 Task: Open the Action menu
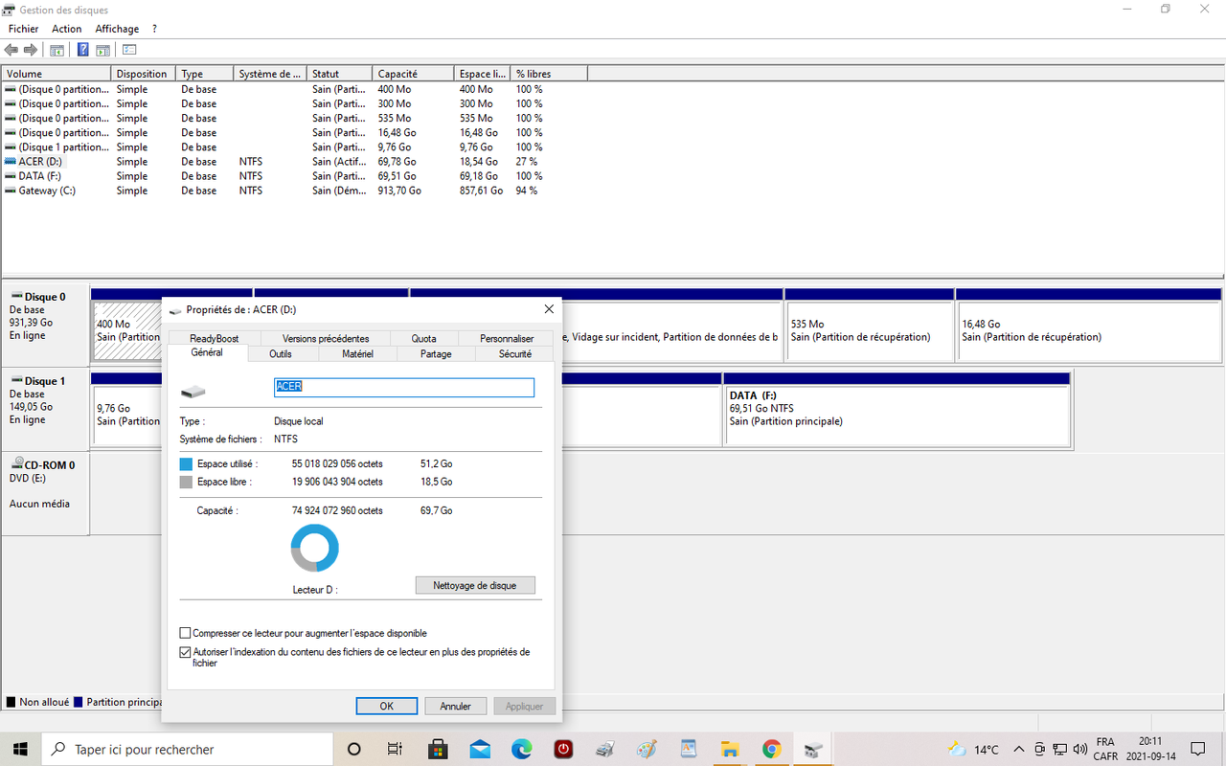pos(67,29)
